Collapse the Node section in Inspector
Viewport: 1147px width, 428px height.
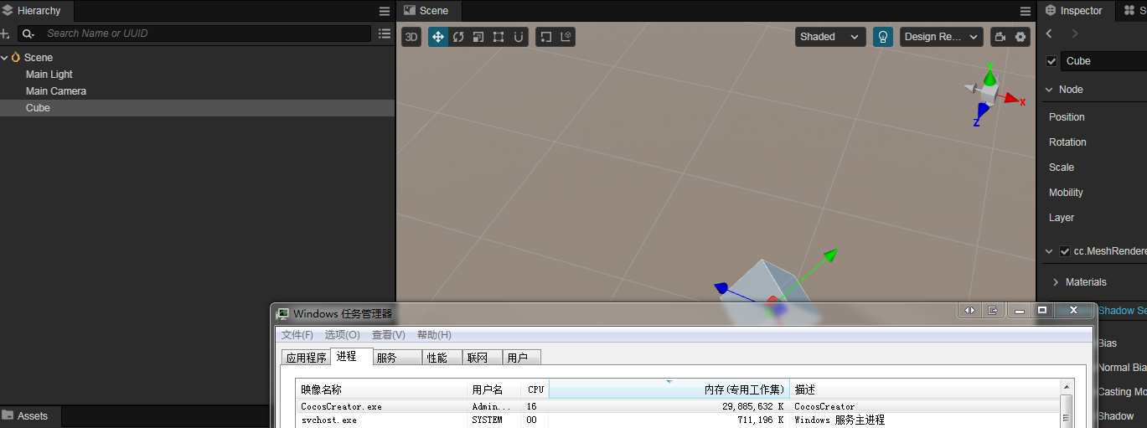pos(1049,90)
